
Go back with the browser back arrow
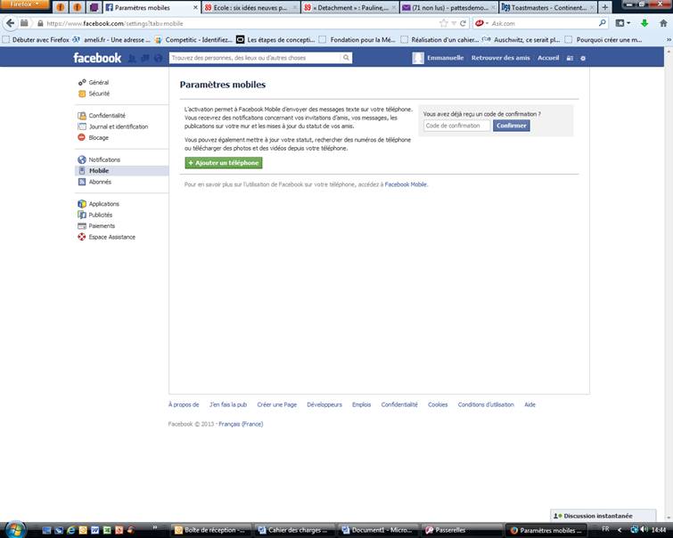11,23
